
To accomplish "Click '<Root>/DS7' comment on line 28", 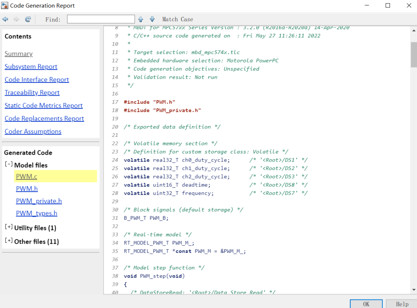I will pos(278,193).
